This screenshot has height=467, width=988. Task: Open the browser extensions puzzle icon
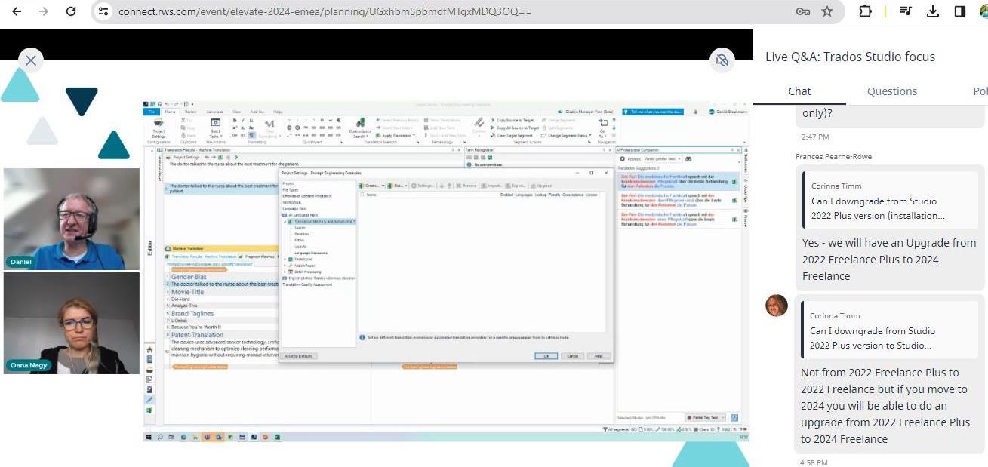[865, 11]
